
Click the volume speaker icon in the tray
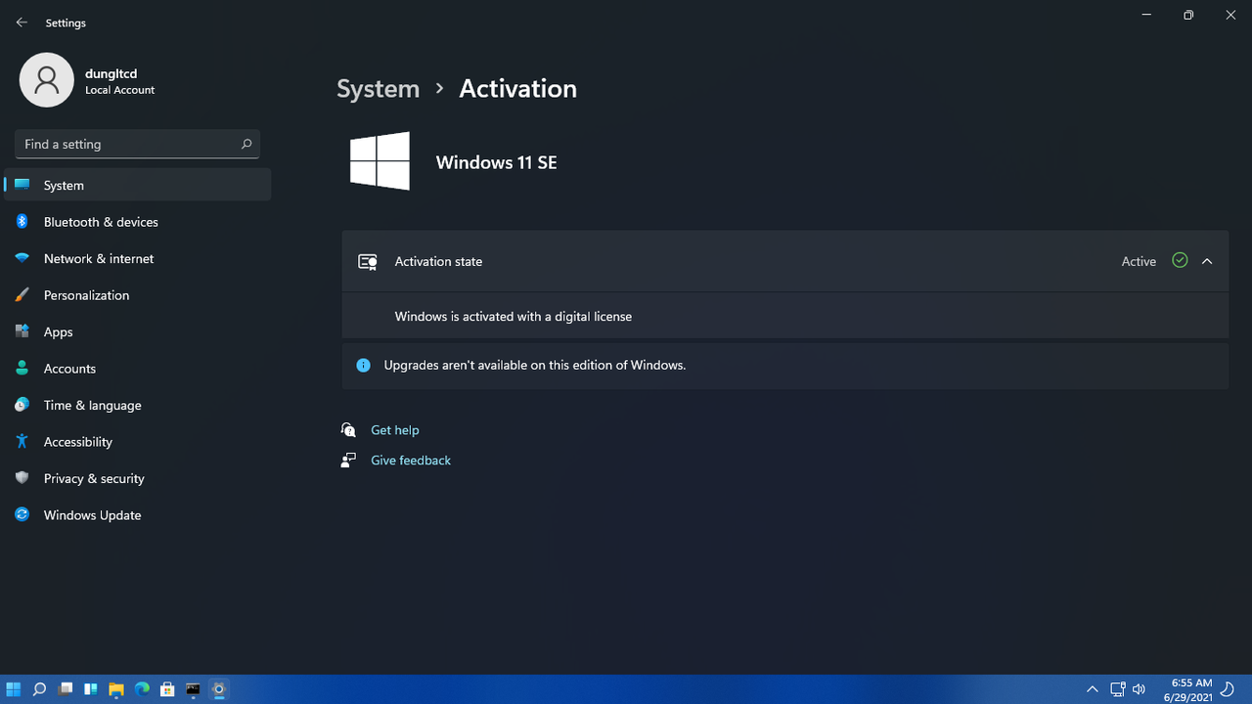tap(1139, 689)
